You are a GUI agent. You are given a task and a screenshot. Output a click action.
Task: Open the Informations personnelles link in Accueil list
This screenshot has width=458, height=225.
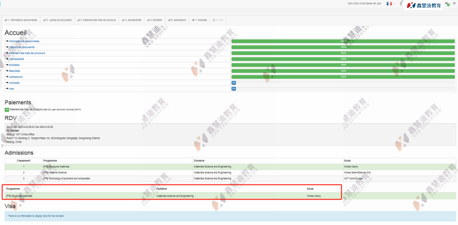[x=24, y=41]
